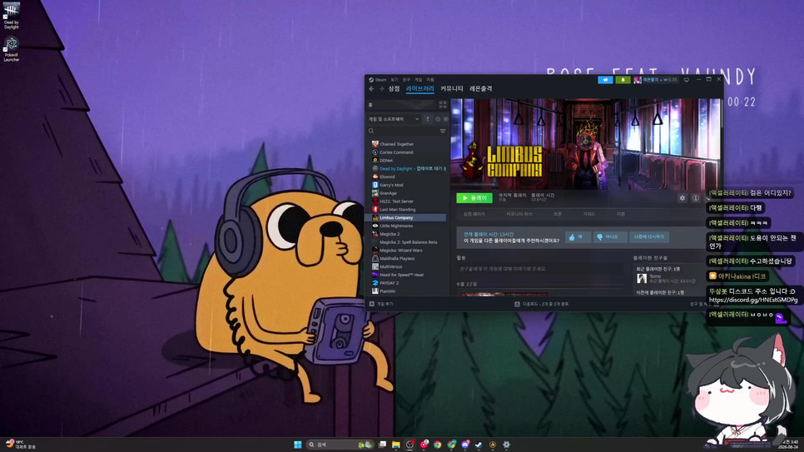This screenshot has width=804, height=452.
Task: Open Discord icon on the taskbar
Action: tap(464, 445)
